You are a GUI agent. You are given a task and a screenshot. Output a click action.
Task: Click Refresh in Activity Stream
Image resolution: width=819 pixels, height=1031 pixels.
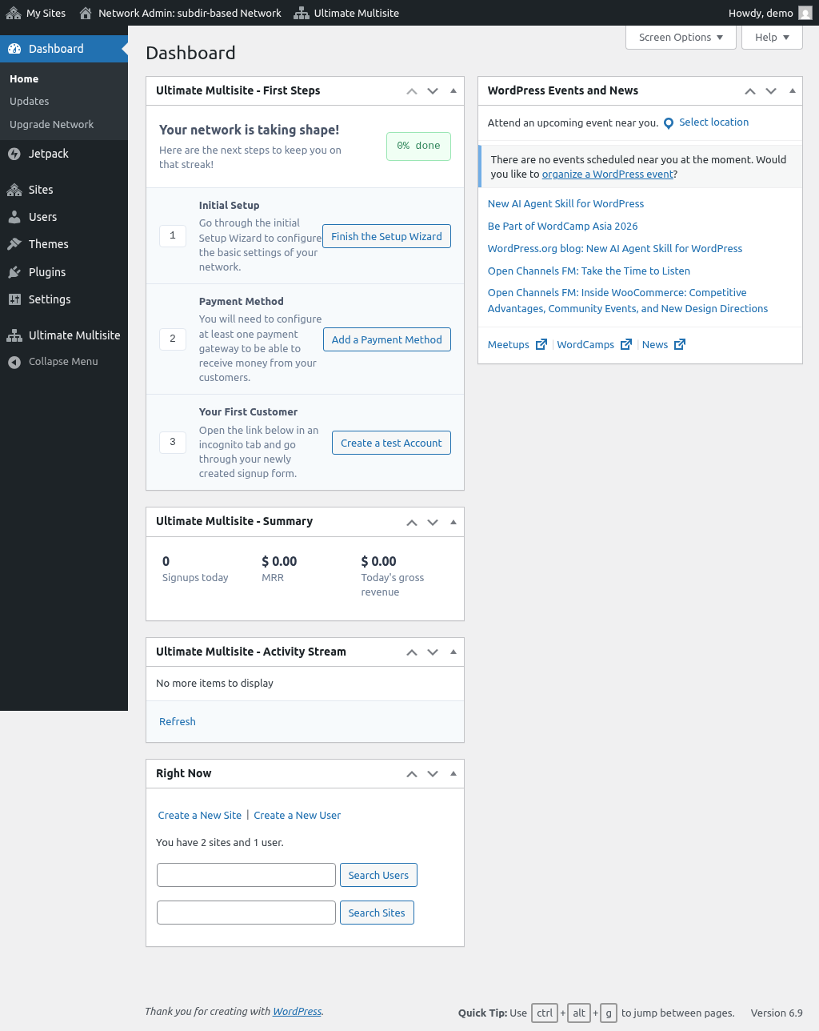(x=178, y=721)
